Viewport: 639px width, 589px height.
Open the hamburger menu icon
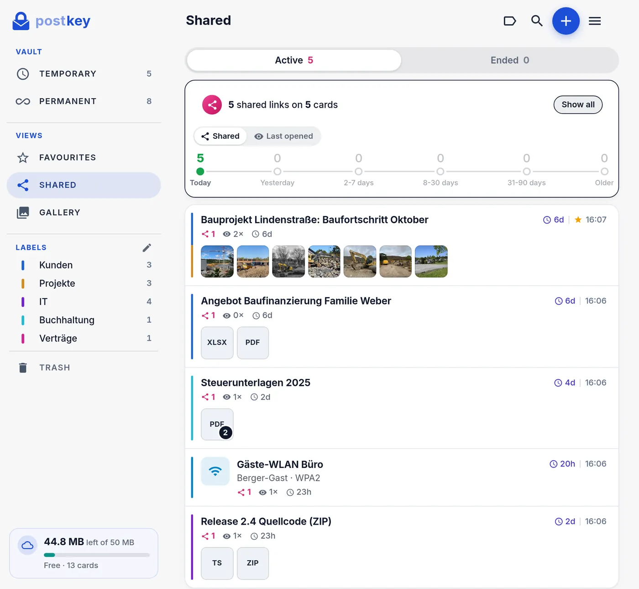(595, 21)
